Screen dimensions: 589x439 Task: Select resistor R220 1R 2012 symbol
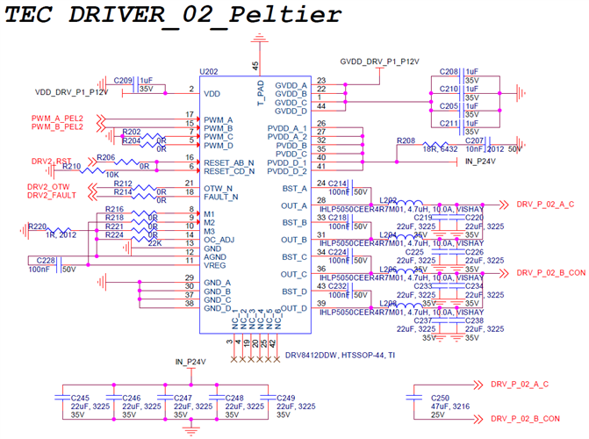coord(59,230)
